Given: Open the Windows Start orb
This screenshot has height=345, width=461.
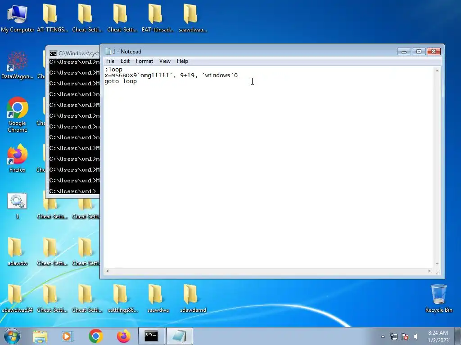Looking at the screenshot, I should (x=12, y=336).
